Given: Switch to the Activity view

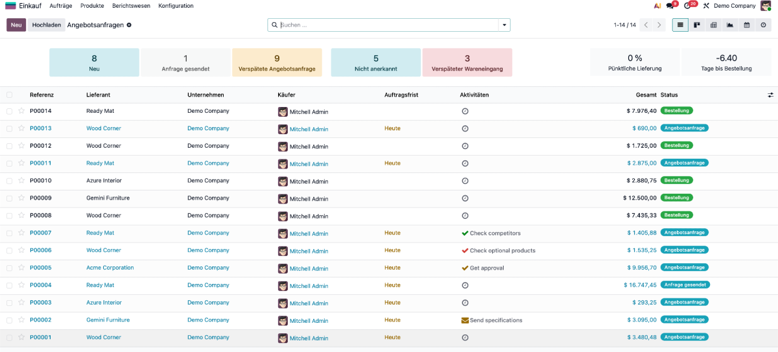Looking at the screenshot, I should click(x=763, y=25).
